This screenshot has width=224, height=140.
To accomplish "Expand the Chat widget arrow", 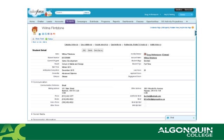I will pyautogui.click(x=194, y=118).
